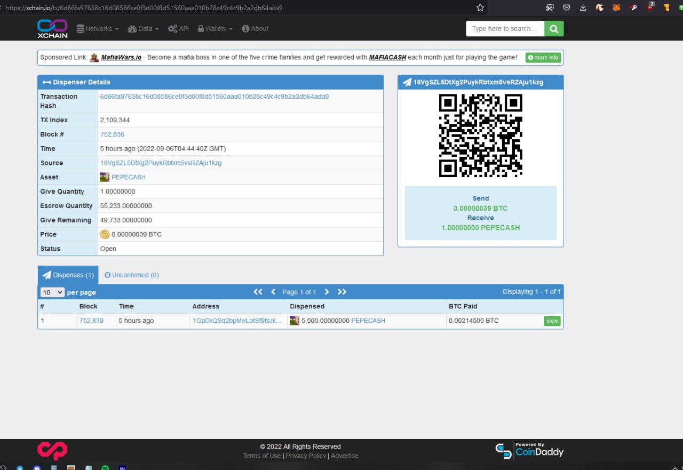Click the Dispenser Details panel header
Viewport: 683px width, 470px height.
(210, 82)
